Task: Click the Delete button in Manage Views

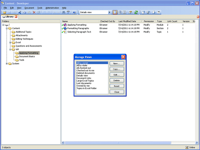Action: 117,81
